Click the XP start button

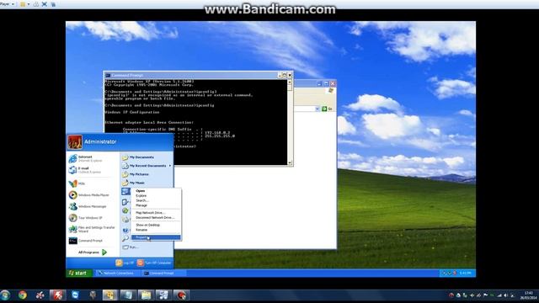(x=78, y=273)
